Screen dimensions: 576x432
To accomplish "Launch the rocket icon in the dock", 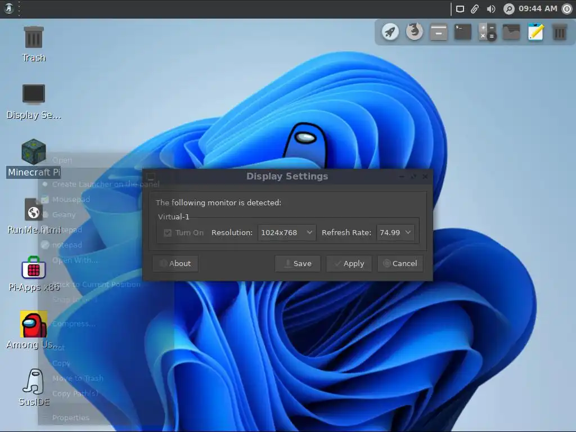I will [x=390, y=32].
